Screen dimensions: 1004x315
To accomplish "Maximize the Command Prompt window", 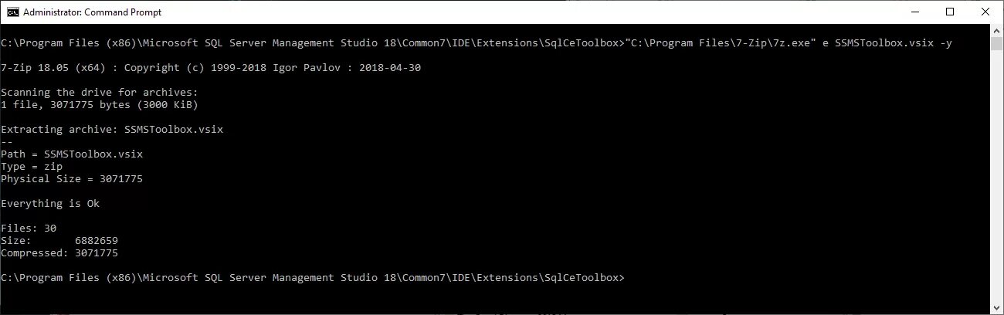I will [950, 12].
